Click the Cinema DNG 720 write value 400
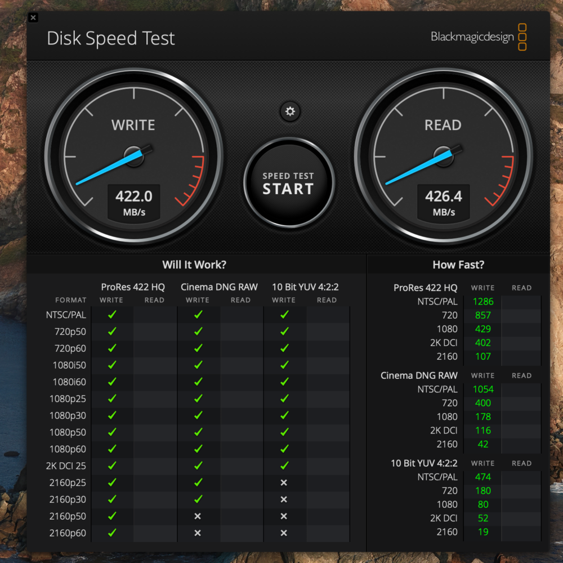This screenshot has width=563, height=563. tap(483, 403)
